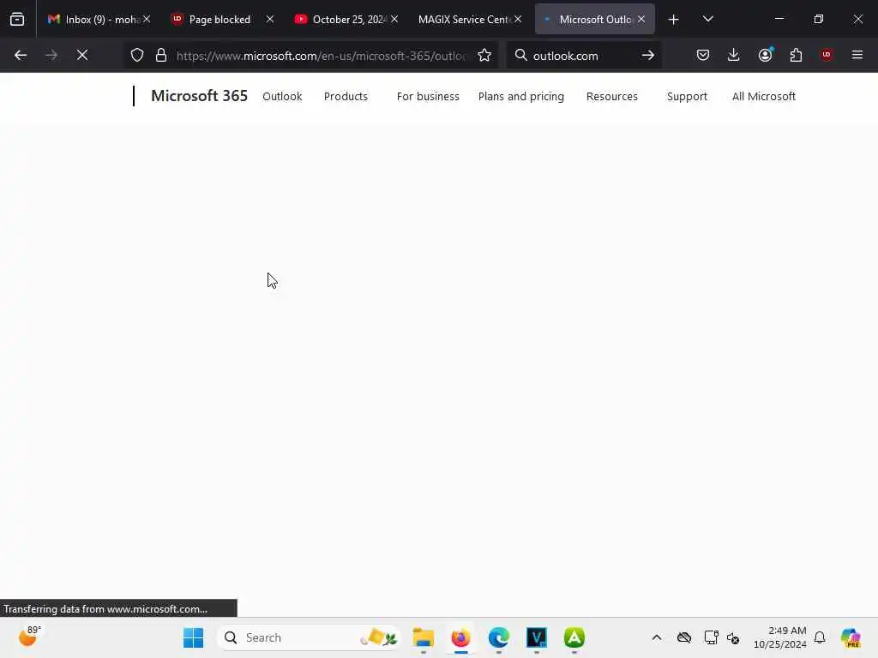Expand the Products menu
This screenshot has height=658, width=878.
click(x=346, y=96)
